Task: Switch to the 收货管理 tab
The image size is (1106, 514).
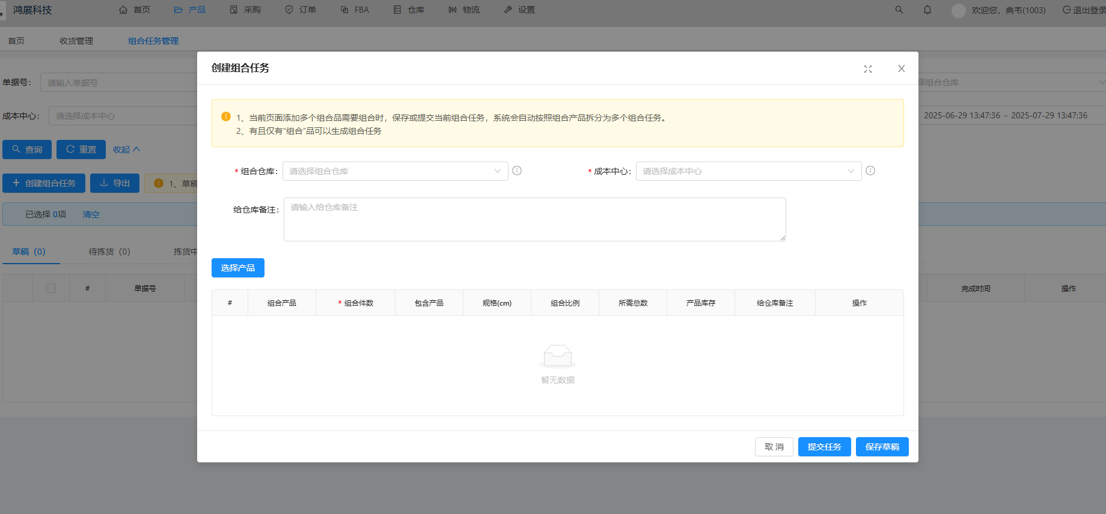Action: click(76, 41)
